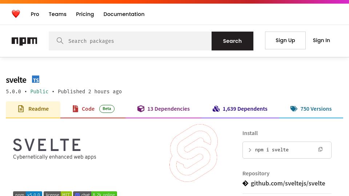The image size is (349, 196).
Task: Click the SVELTE banner heading
Action: (x=47, y=145)
